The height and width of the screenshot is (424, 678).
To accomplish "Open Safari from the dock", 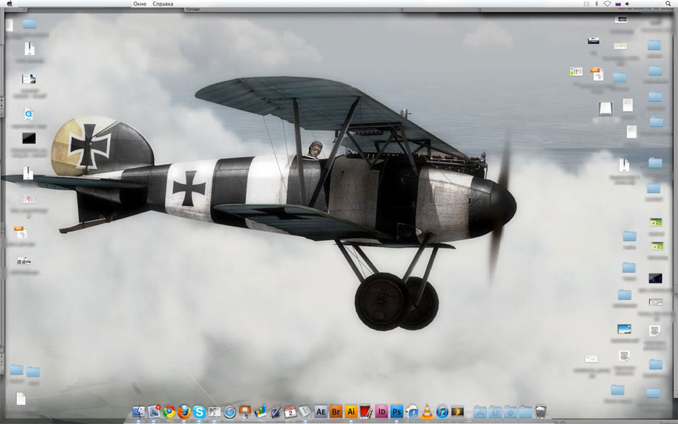I will point(230,411).
